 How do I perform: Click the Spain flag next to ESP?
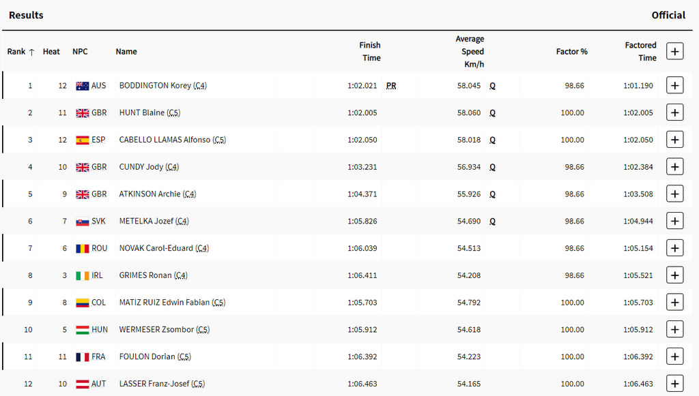point(82,140)
